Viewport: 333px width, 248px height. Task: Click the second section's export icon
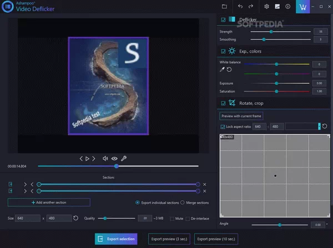10,191
